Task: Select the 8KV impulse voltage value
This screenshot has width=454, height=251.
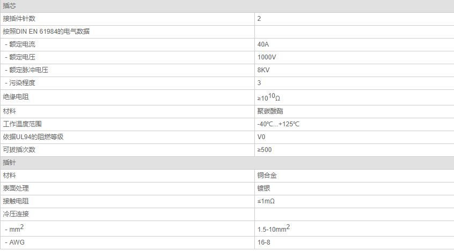Action: [263, 70]
